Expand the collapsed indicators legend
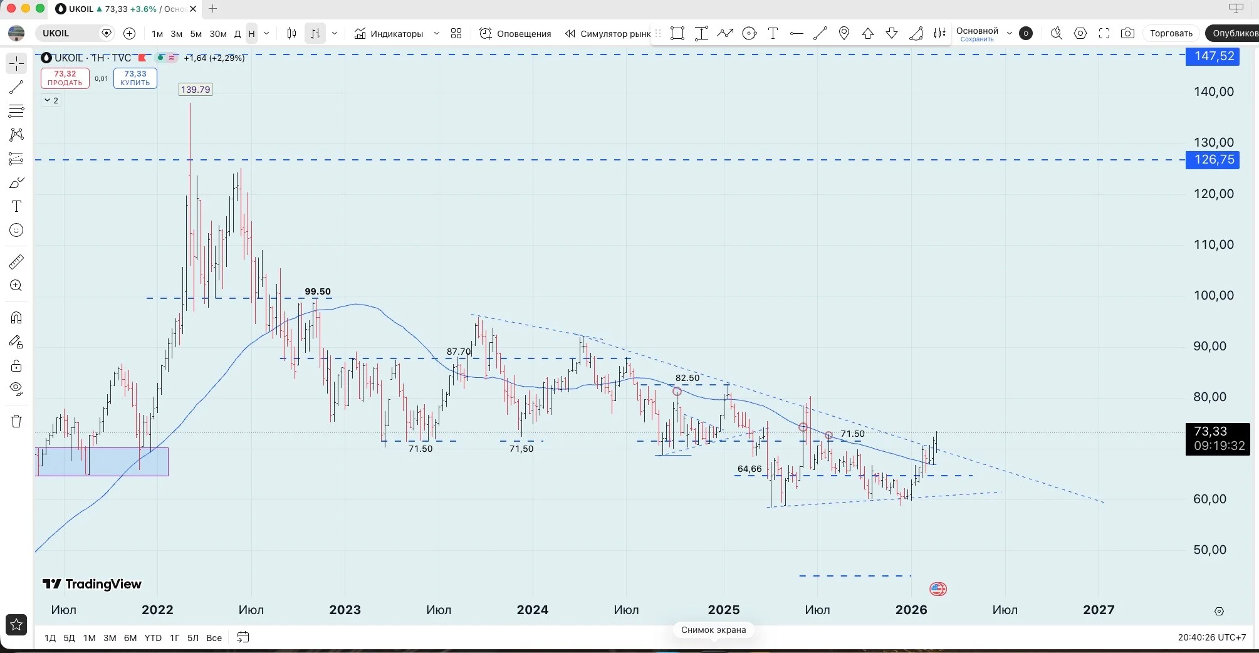 51,100
